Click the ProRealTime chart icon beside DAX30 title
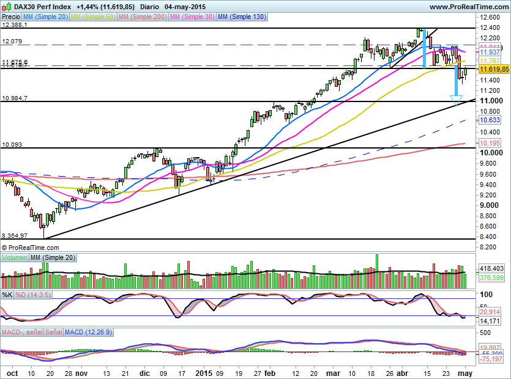The width and height of the screenshot is (511, 379). pos(7,6)
